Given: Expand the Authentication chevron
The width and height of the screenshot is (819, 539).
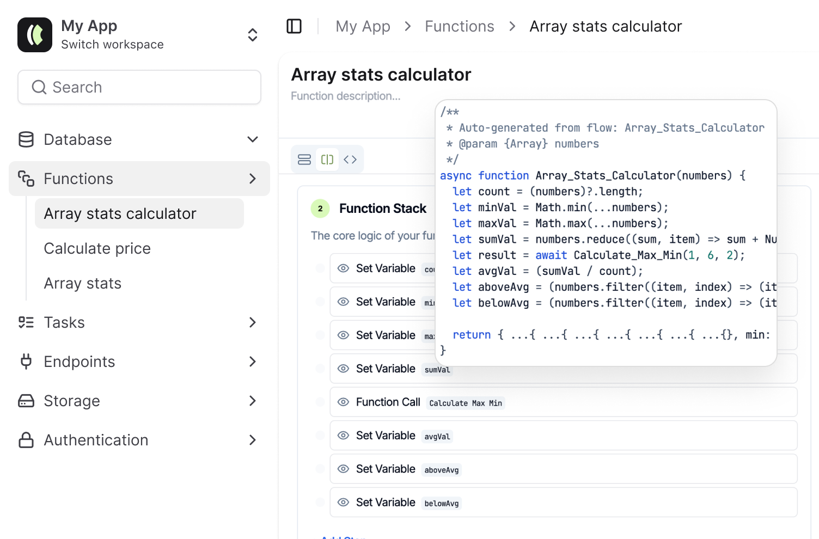Looking at the screenshot, I should pos(253,440).
